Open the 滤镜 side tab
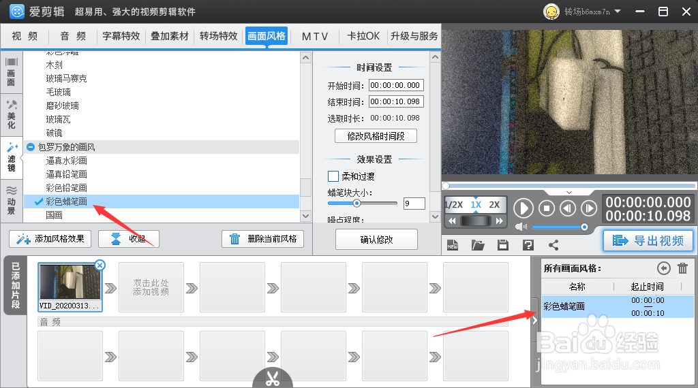 pos(11,157)
